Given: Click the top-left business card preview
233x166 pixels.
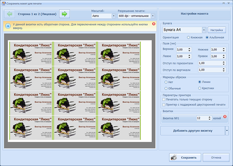Looking at the screenshot, I should (31, 54).
